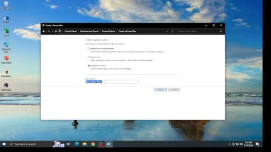
Task: Click the Up arrow to parent folder
Action: tap(56, 31)
